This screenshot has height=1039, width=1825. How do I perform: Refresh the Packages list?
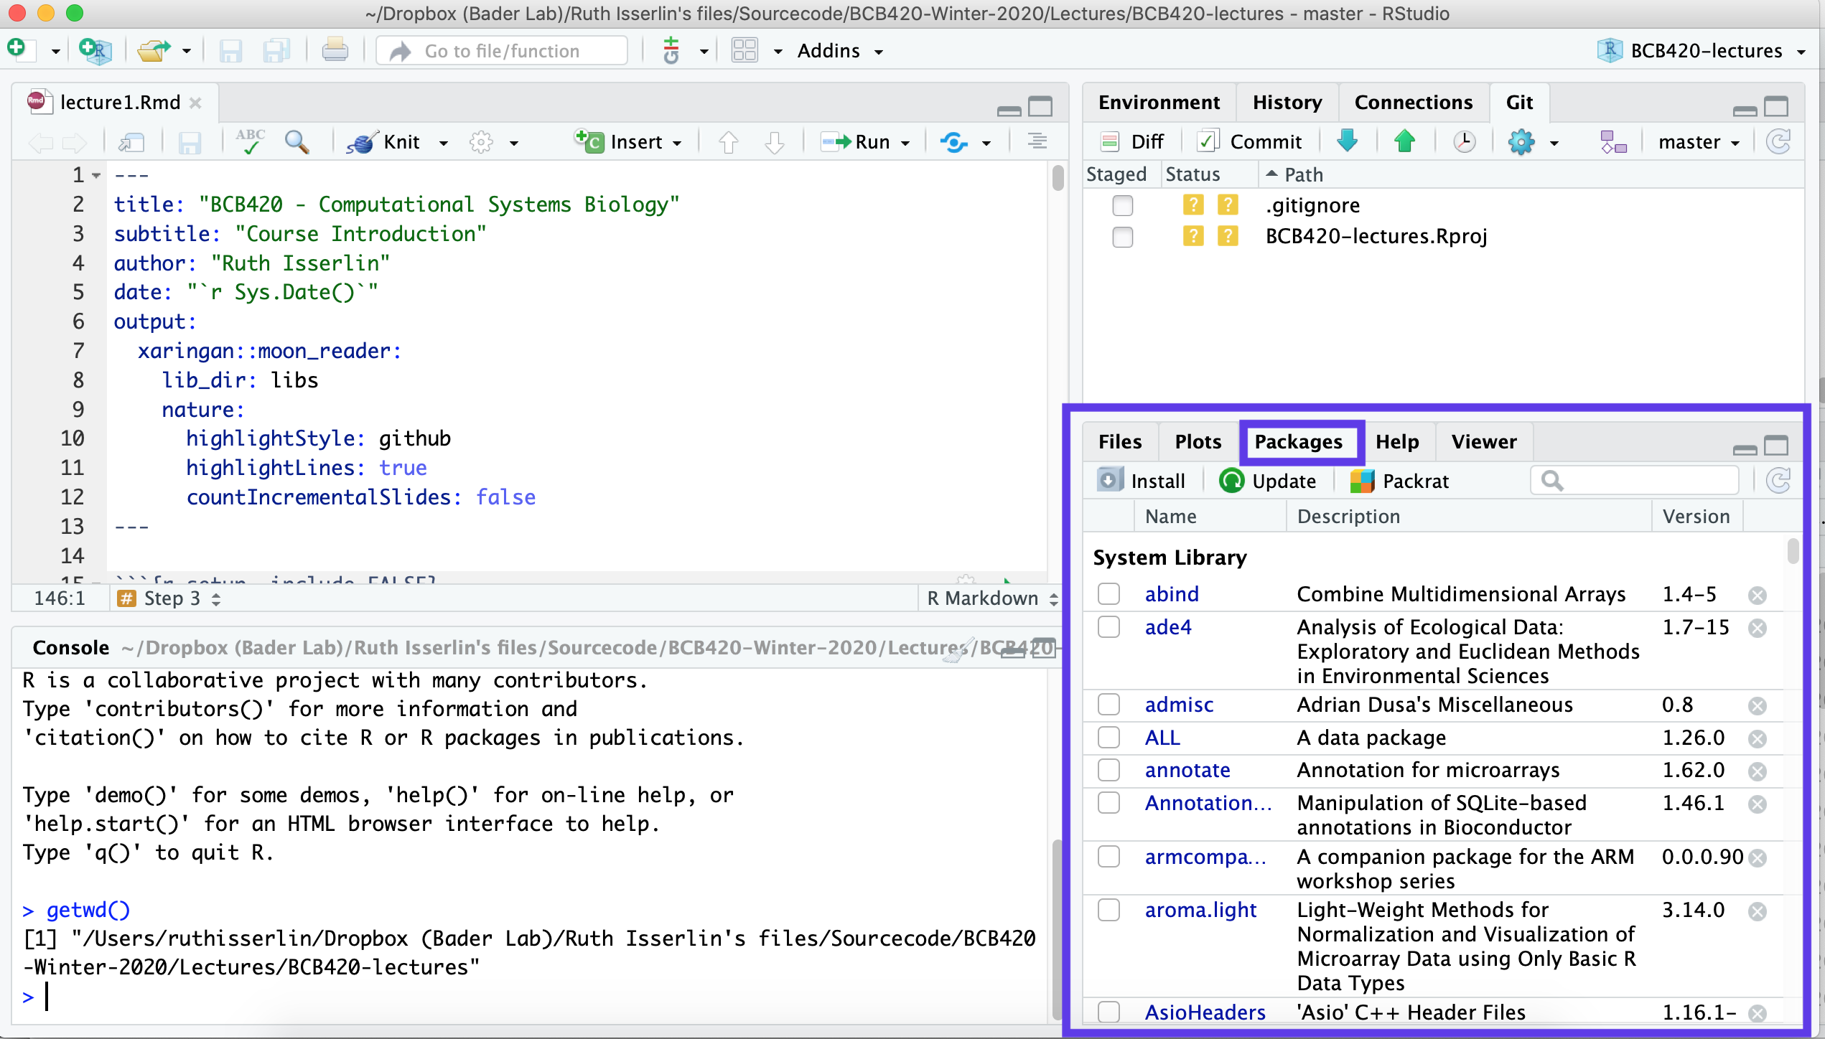click(x=1778, y=480)
